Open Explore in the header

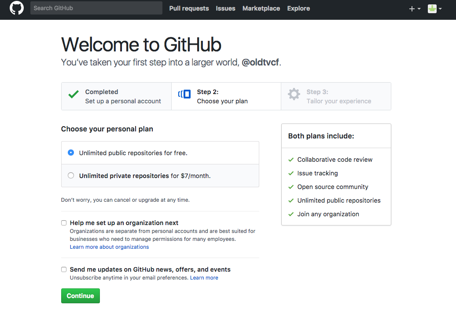click(x=298, y=8)
